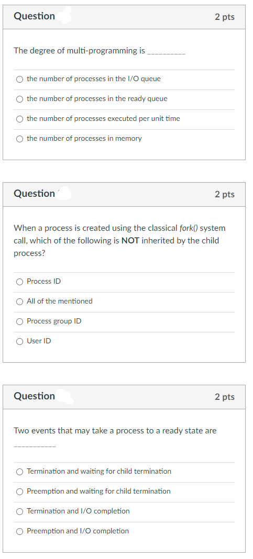Click the second Question header title
This screenshot has width=253, height=559.
(x=34, y=194)
